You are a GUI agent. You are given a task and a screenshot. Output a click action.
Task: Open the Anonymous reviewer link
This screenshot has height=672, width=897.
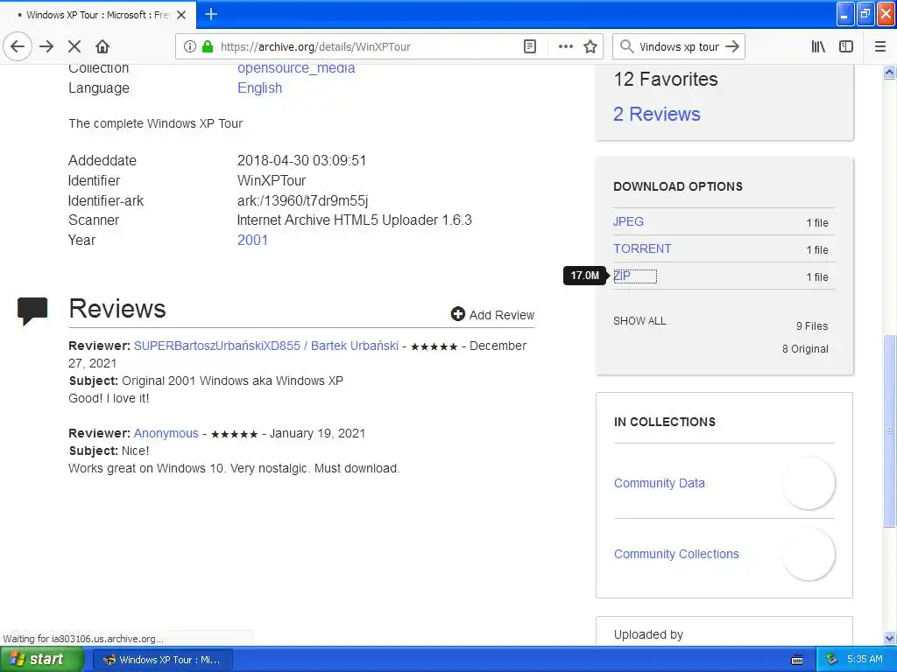(166, 433)
